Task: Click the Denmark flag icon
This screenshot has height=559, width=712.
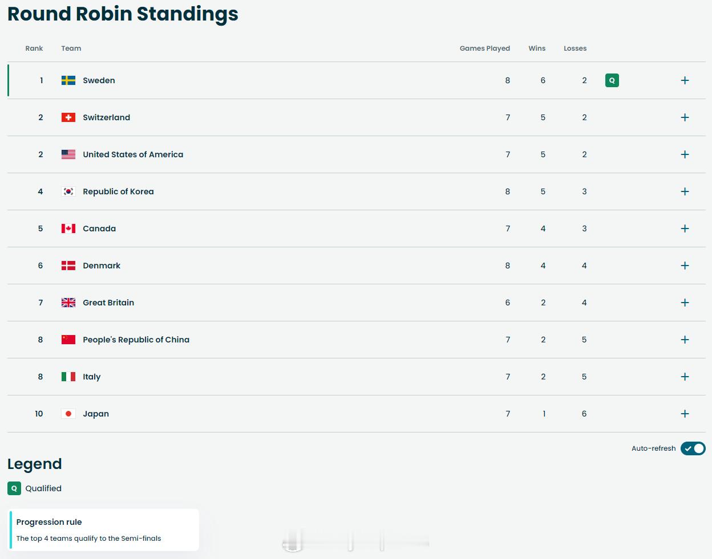Action: pyautogui.click(x=68, y=266)
